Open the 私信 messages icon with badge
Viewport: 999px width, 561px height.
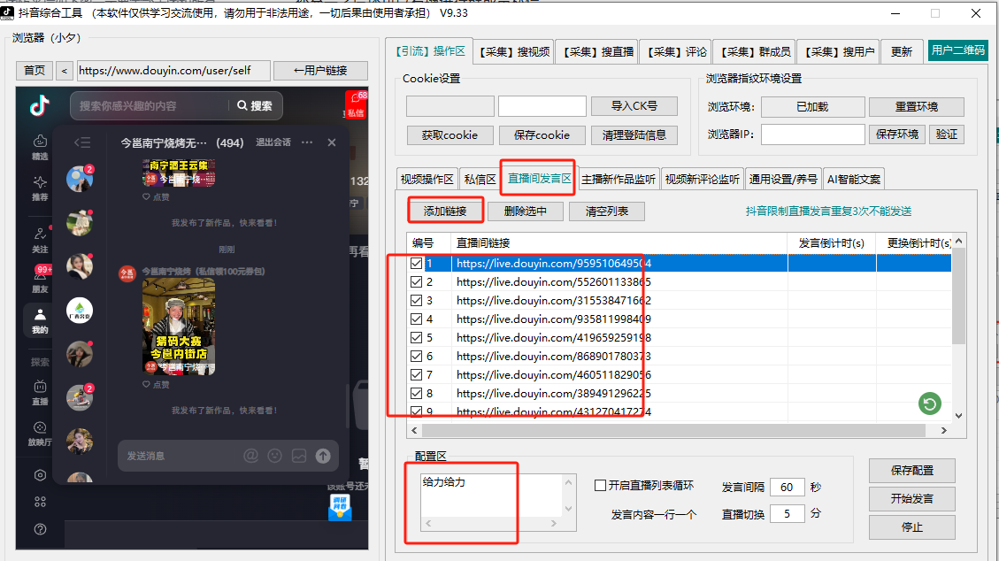355,104
